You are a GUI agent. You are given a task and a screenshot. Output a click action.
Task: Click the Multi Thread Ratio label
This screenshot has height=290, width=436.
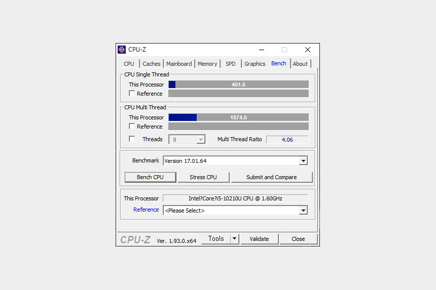click(239, 139)
